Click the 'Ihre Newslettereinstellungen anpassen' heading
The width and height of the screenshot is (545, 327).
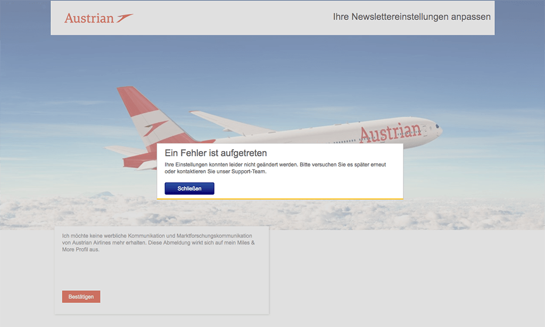point(411,16)
